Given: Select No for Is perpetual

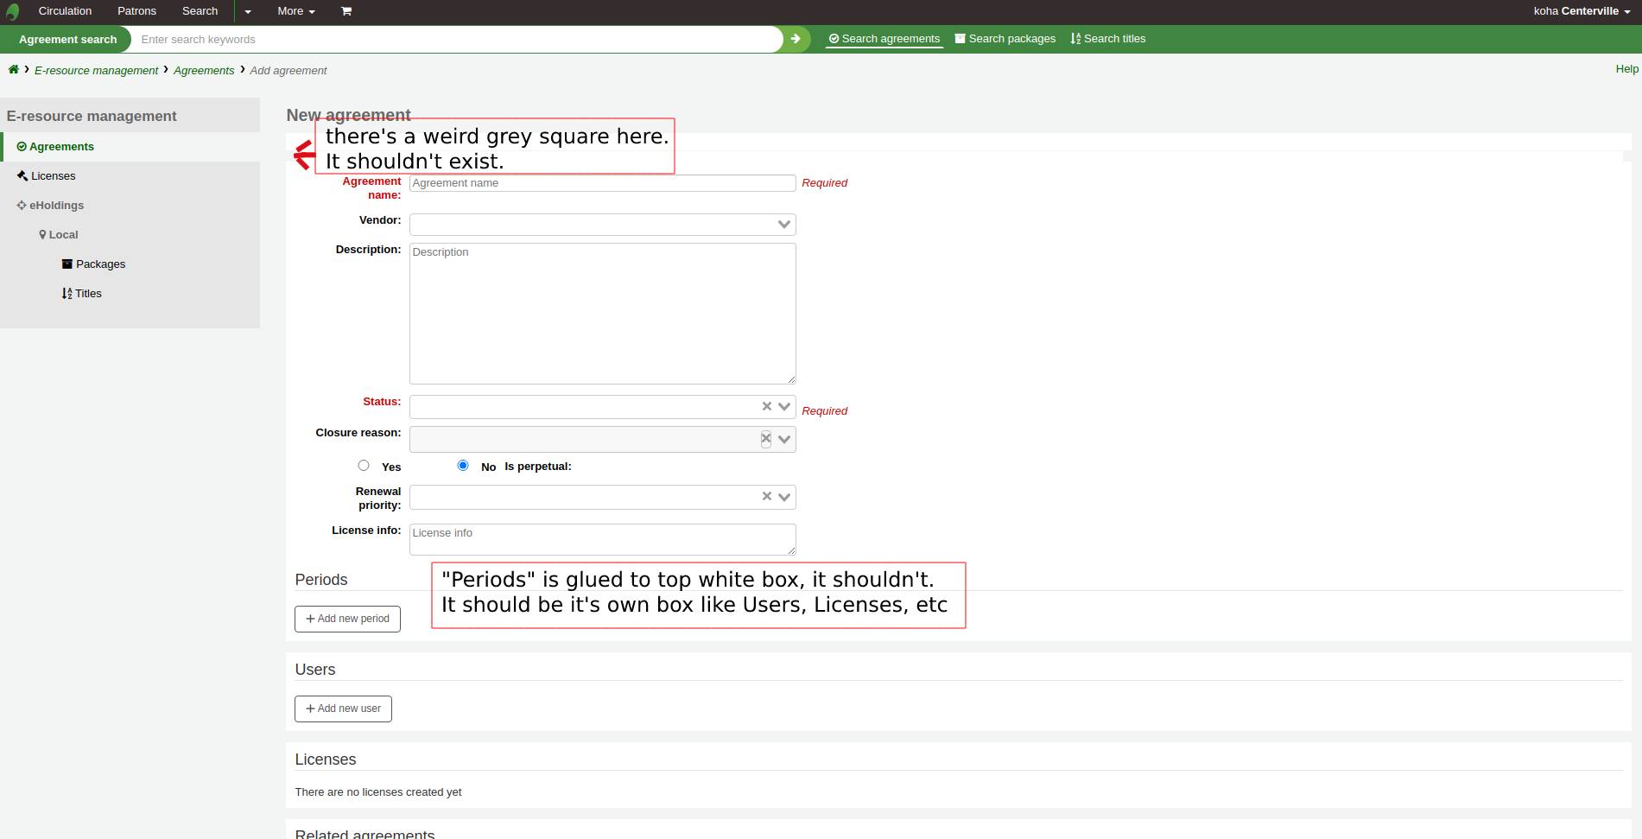Looking at the screenshot, I should [x=463, y=466].
